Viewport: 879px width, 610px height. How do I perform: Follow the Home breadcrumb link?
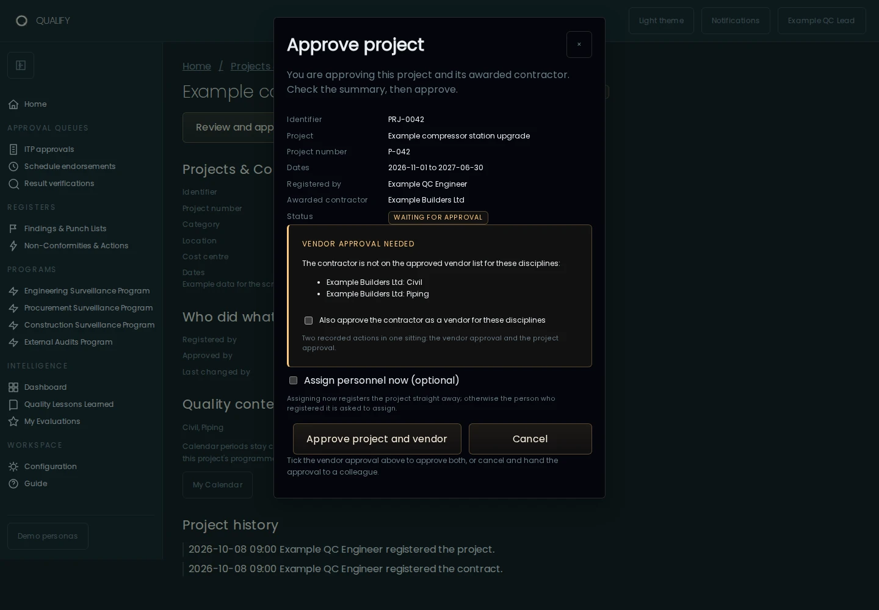click(x=197, y=66)
